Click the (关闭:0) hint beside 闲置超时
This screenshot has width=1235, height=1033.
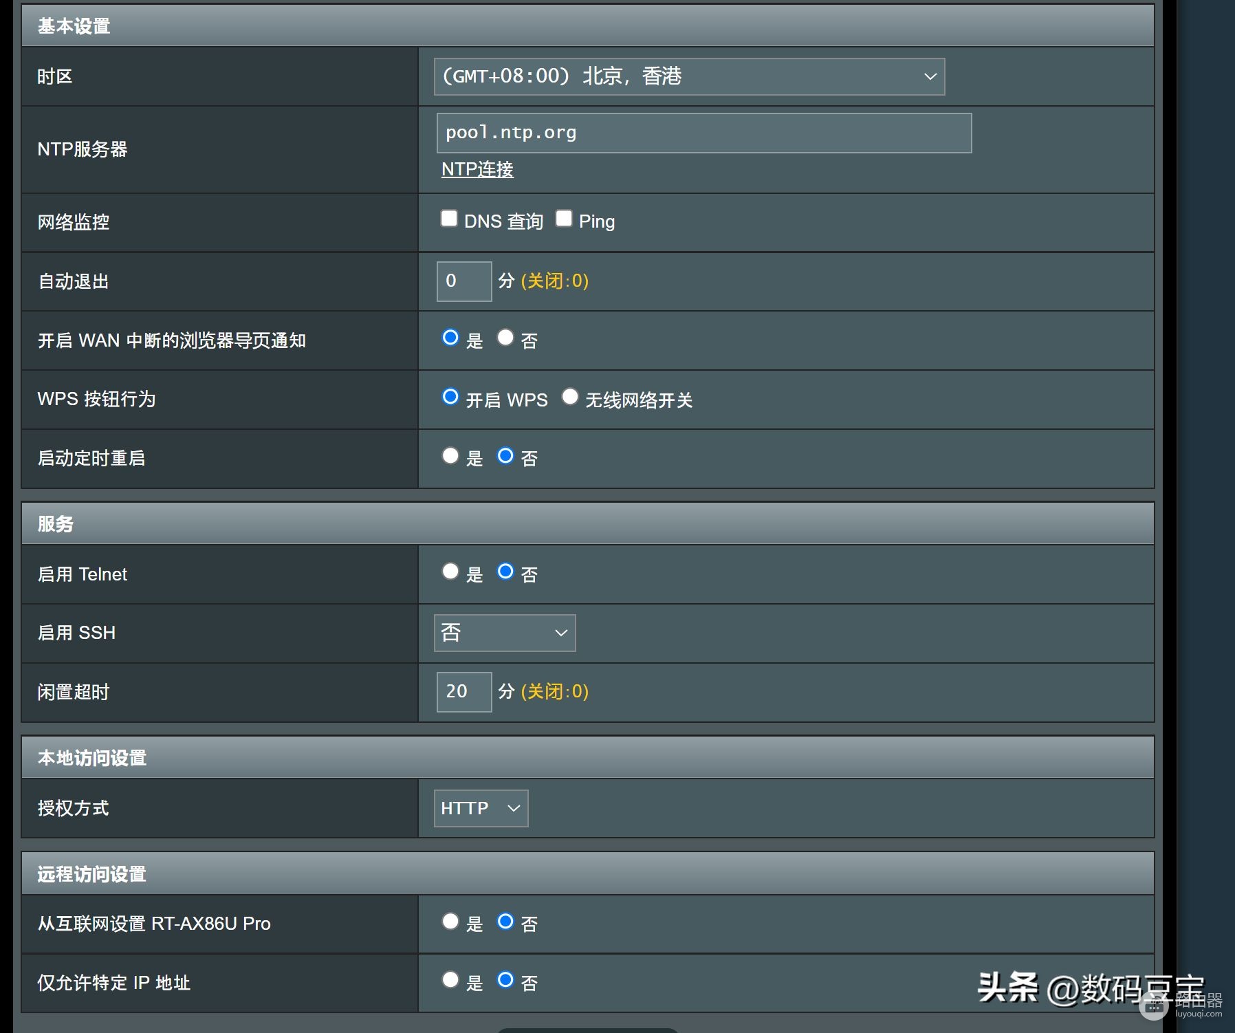pyautogui.click(x=555, y=691)
